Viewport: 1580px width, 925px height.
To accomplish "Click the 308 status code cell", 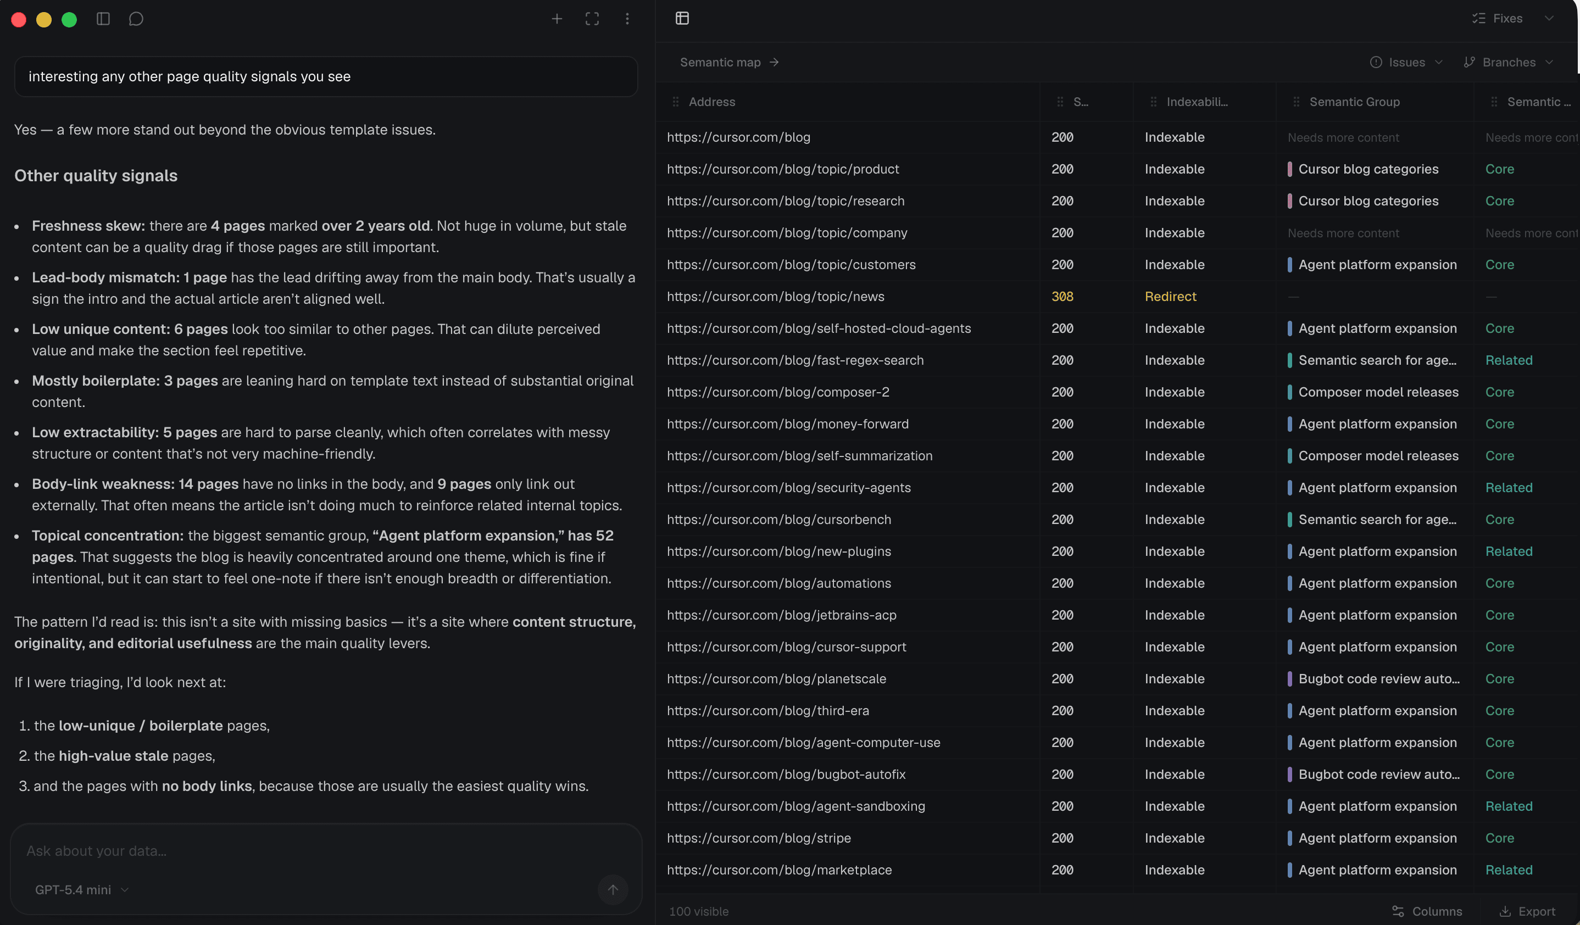I will point(1062,297).
